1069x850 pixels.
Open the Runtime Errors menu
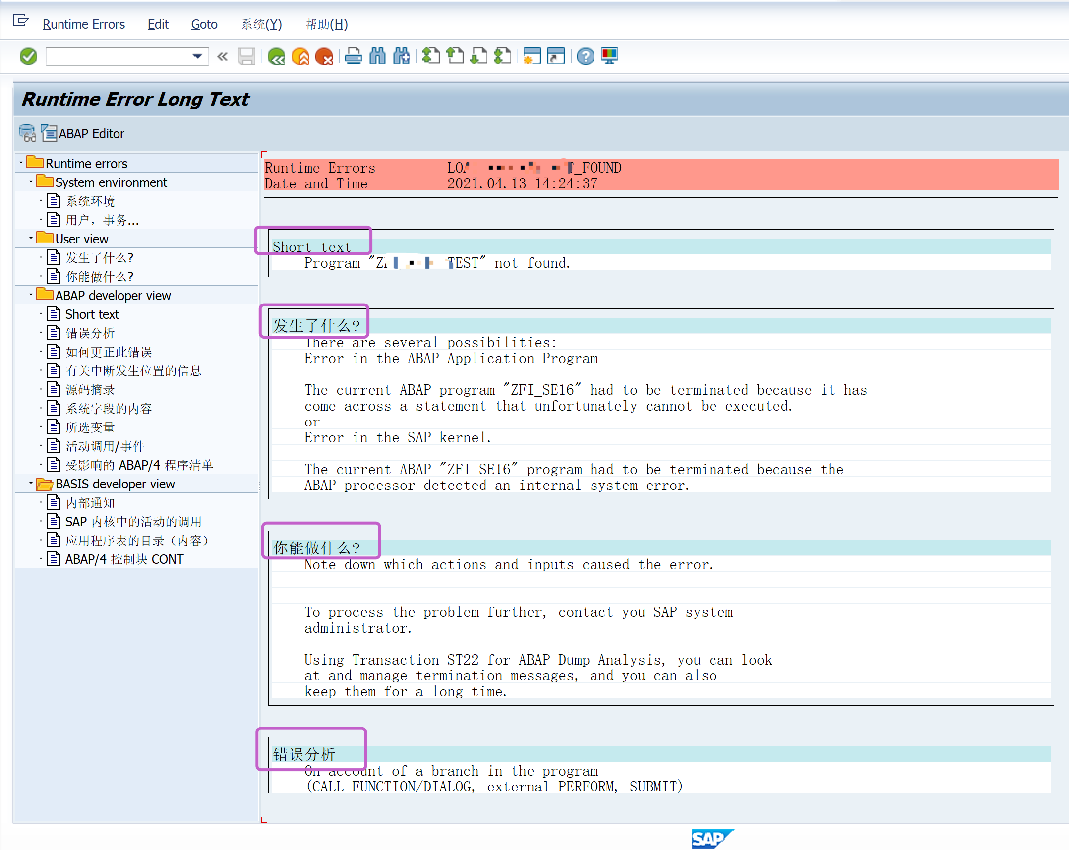tap(83, 24)
